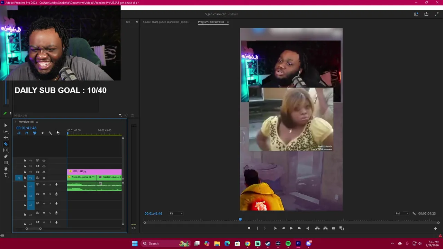Click the Extract button
Viewport: 443px width, 249px height.
tap(325, 228)
